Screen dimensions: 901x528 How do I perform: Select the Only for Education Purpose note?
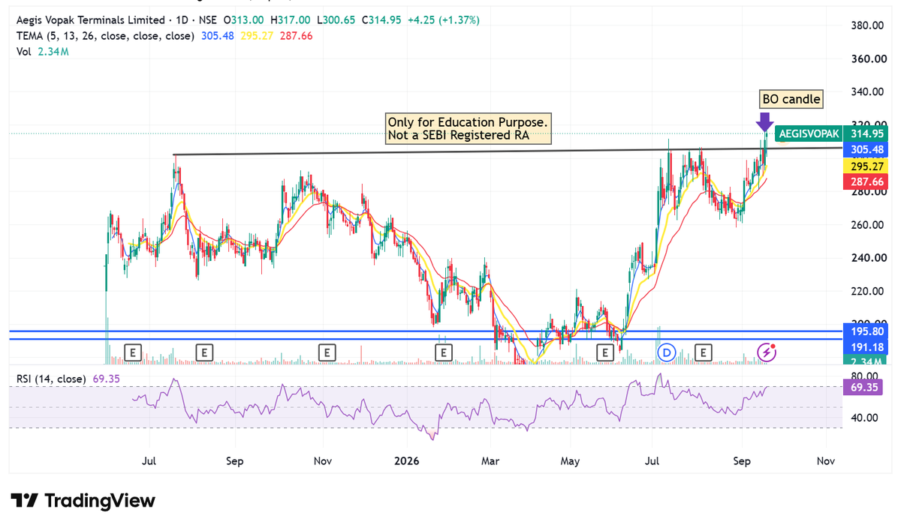pos(469,128)
